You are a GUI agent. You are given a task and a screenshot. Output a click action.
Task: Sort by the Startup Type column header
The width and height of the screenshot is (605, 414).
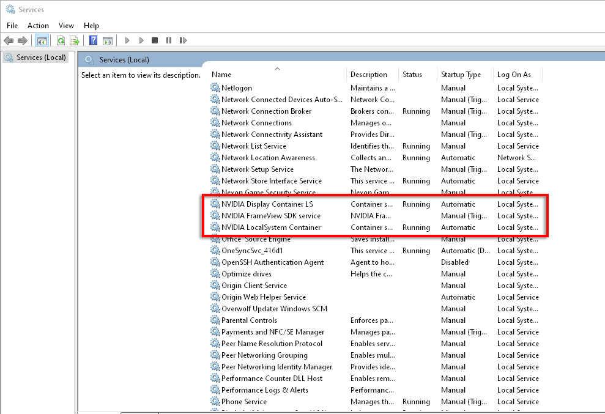tap(461, 75)
